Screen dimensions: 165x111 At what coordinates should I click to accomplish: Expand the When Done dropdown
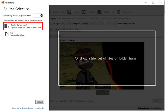pyautogui.click(x=156, y=108)
